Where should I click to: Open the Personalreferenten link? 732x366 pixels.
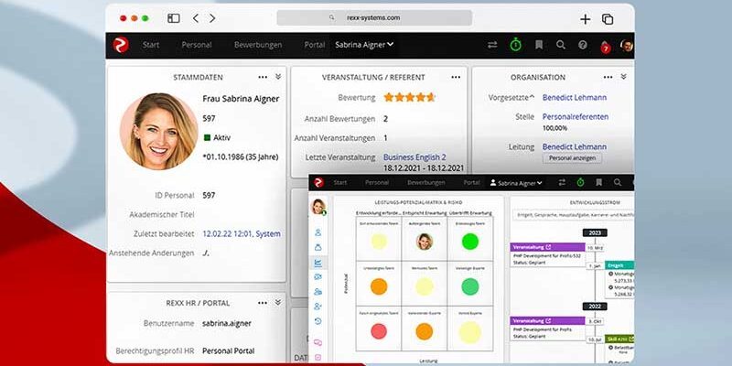(x=576, y=117)
